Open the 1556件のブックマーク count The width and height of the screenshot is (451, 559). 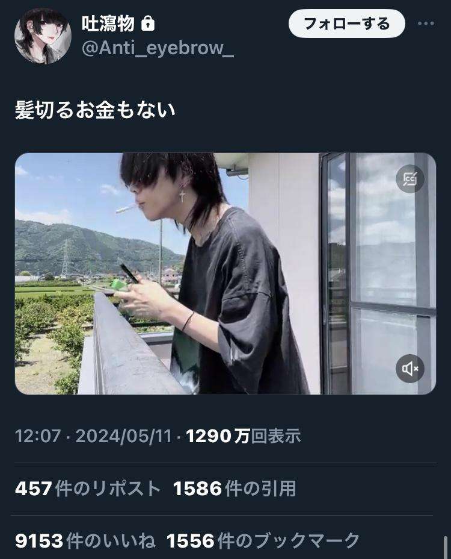tap(263, 540)
